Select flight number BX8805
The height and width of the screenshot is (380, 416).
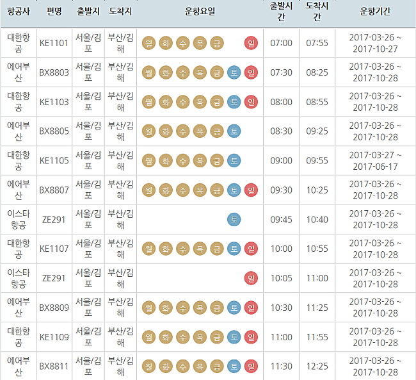pos(54,131)
